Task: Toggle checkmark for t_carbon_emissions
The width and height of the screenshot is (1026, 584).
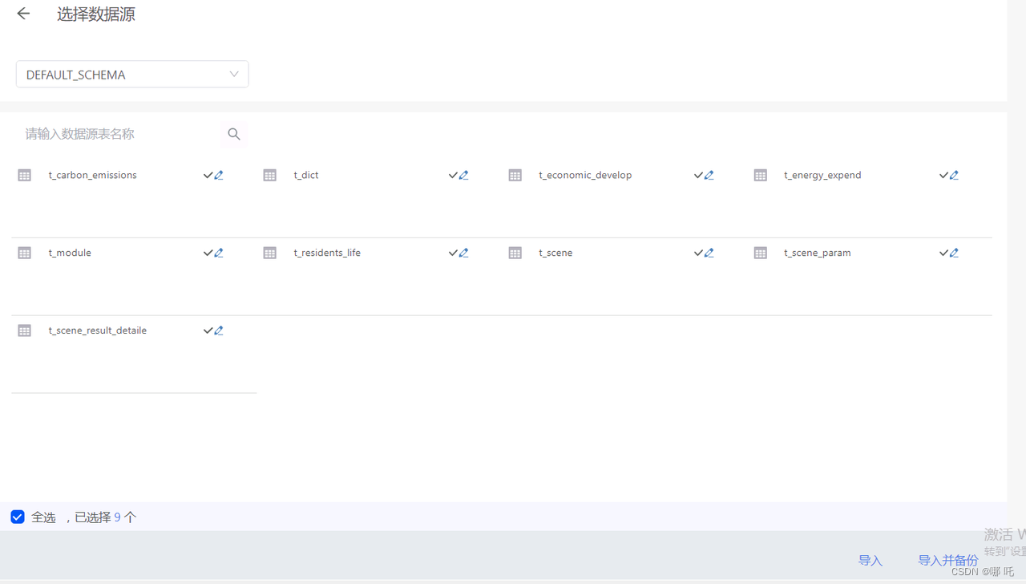Action: click(x=208, y=175)
